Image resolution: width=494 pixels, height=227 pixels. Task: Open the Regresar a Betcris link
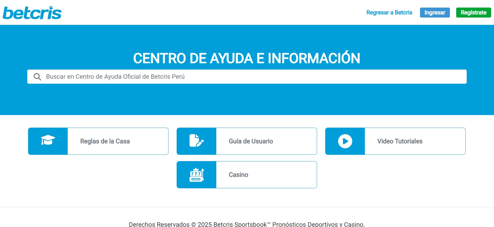pos(389,13)
